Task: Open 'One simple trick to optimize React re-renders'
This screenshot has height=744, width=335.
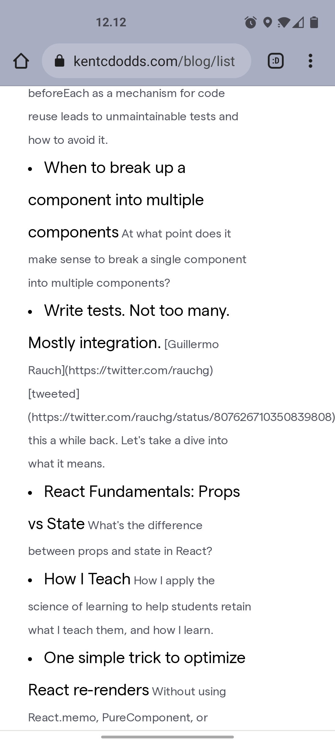Action: click(145, 658)
